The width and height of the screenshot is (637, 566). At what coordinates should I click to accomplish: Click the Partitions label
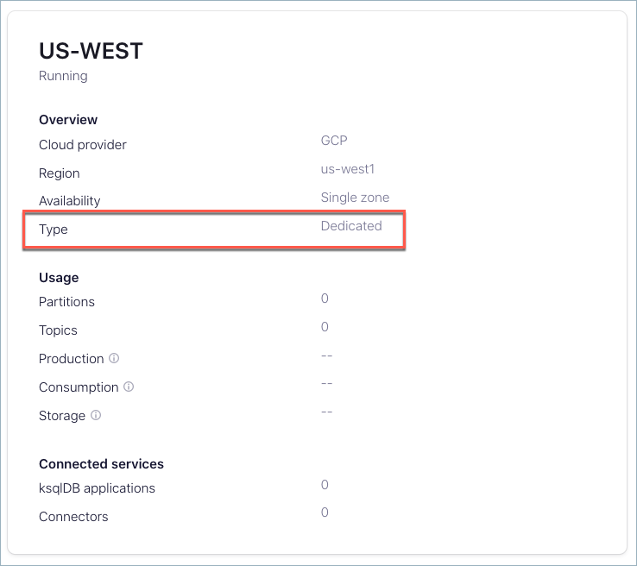tap(66, 302)
